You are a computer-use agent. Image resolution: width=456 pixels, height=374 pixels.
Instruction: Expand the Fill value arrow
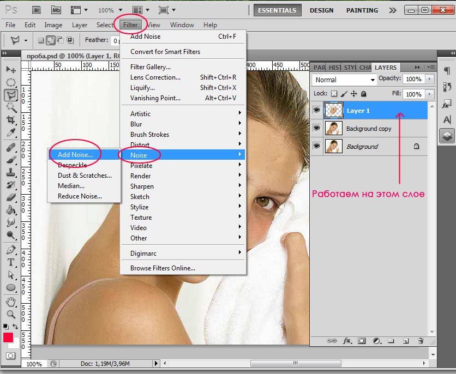pos(430,94)
